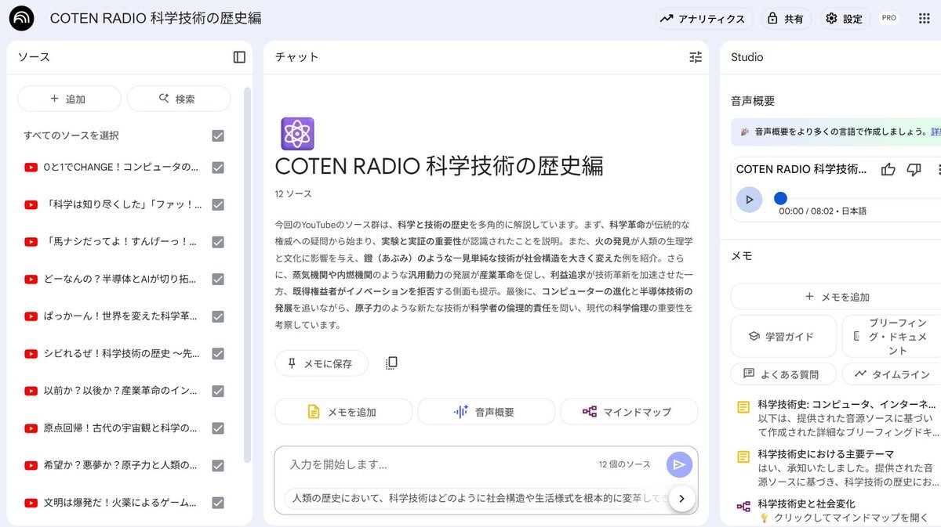This screenshot has height=527, width=941.
Task: Uncheck the シビれるぜ！科学技術の歴史 source checkbox
Action: (218, 353)
